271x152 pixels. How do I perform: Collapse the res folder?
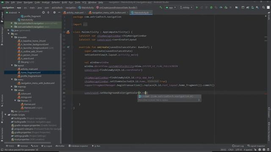coord(8,34)
